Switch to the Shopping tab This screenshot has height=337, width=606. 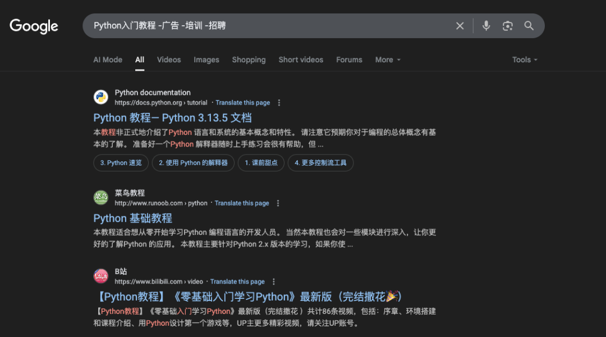pos(249,60)
